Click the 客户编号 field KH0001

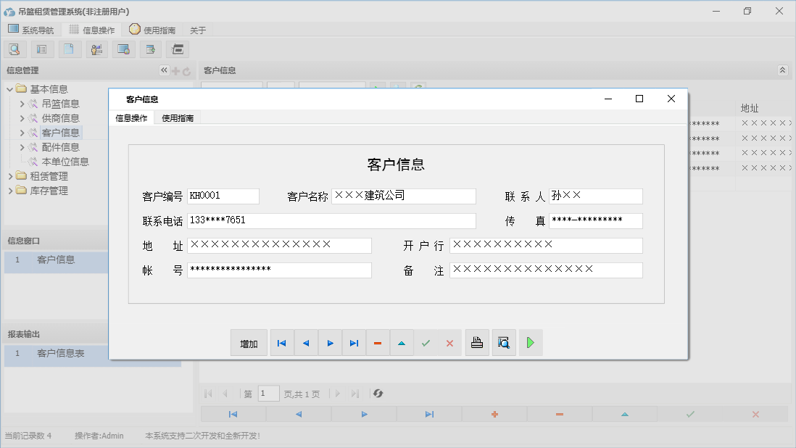[x=223, y=196]
